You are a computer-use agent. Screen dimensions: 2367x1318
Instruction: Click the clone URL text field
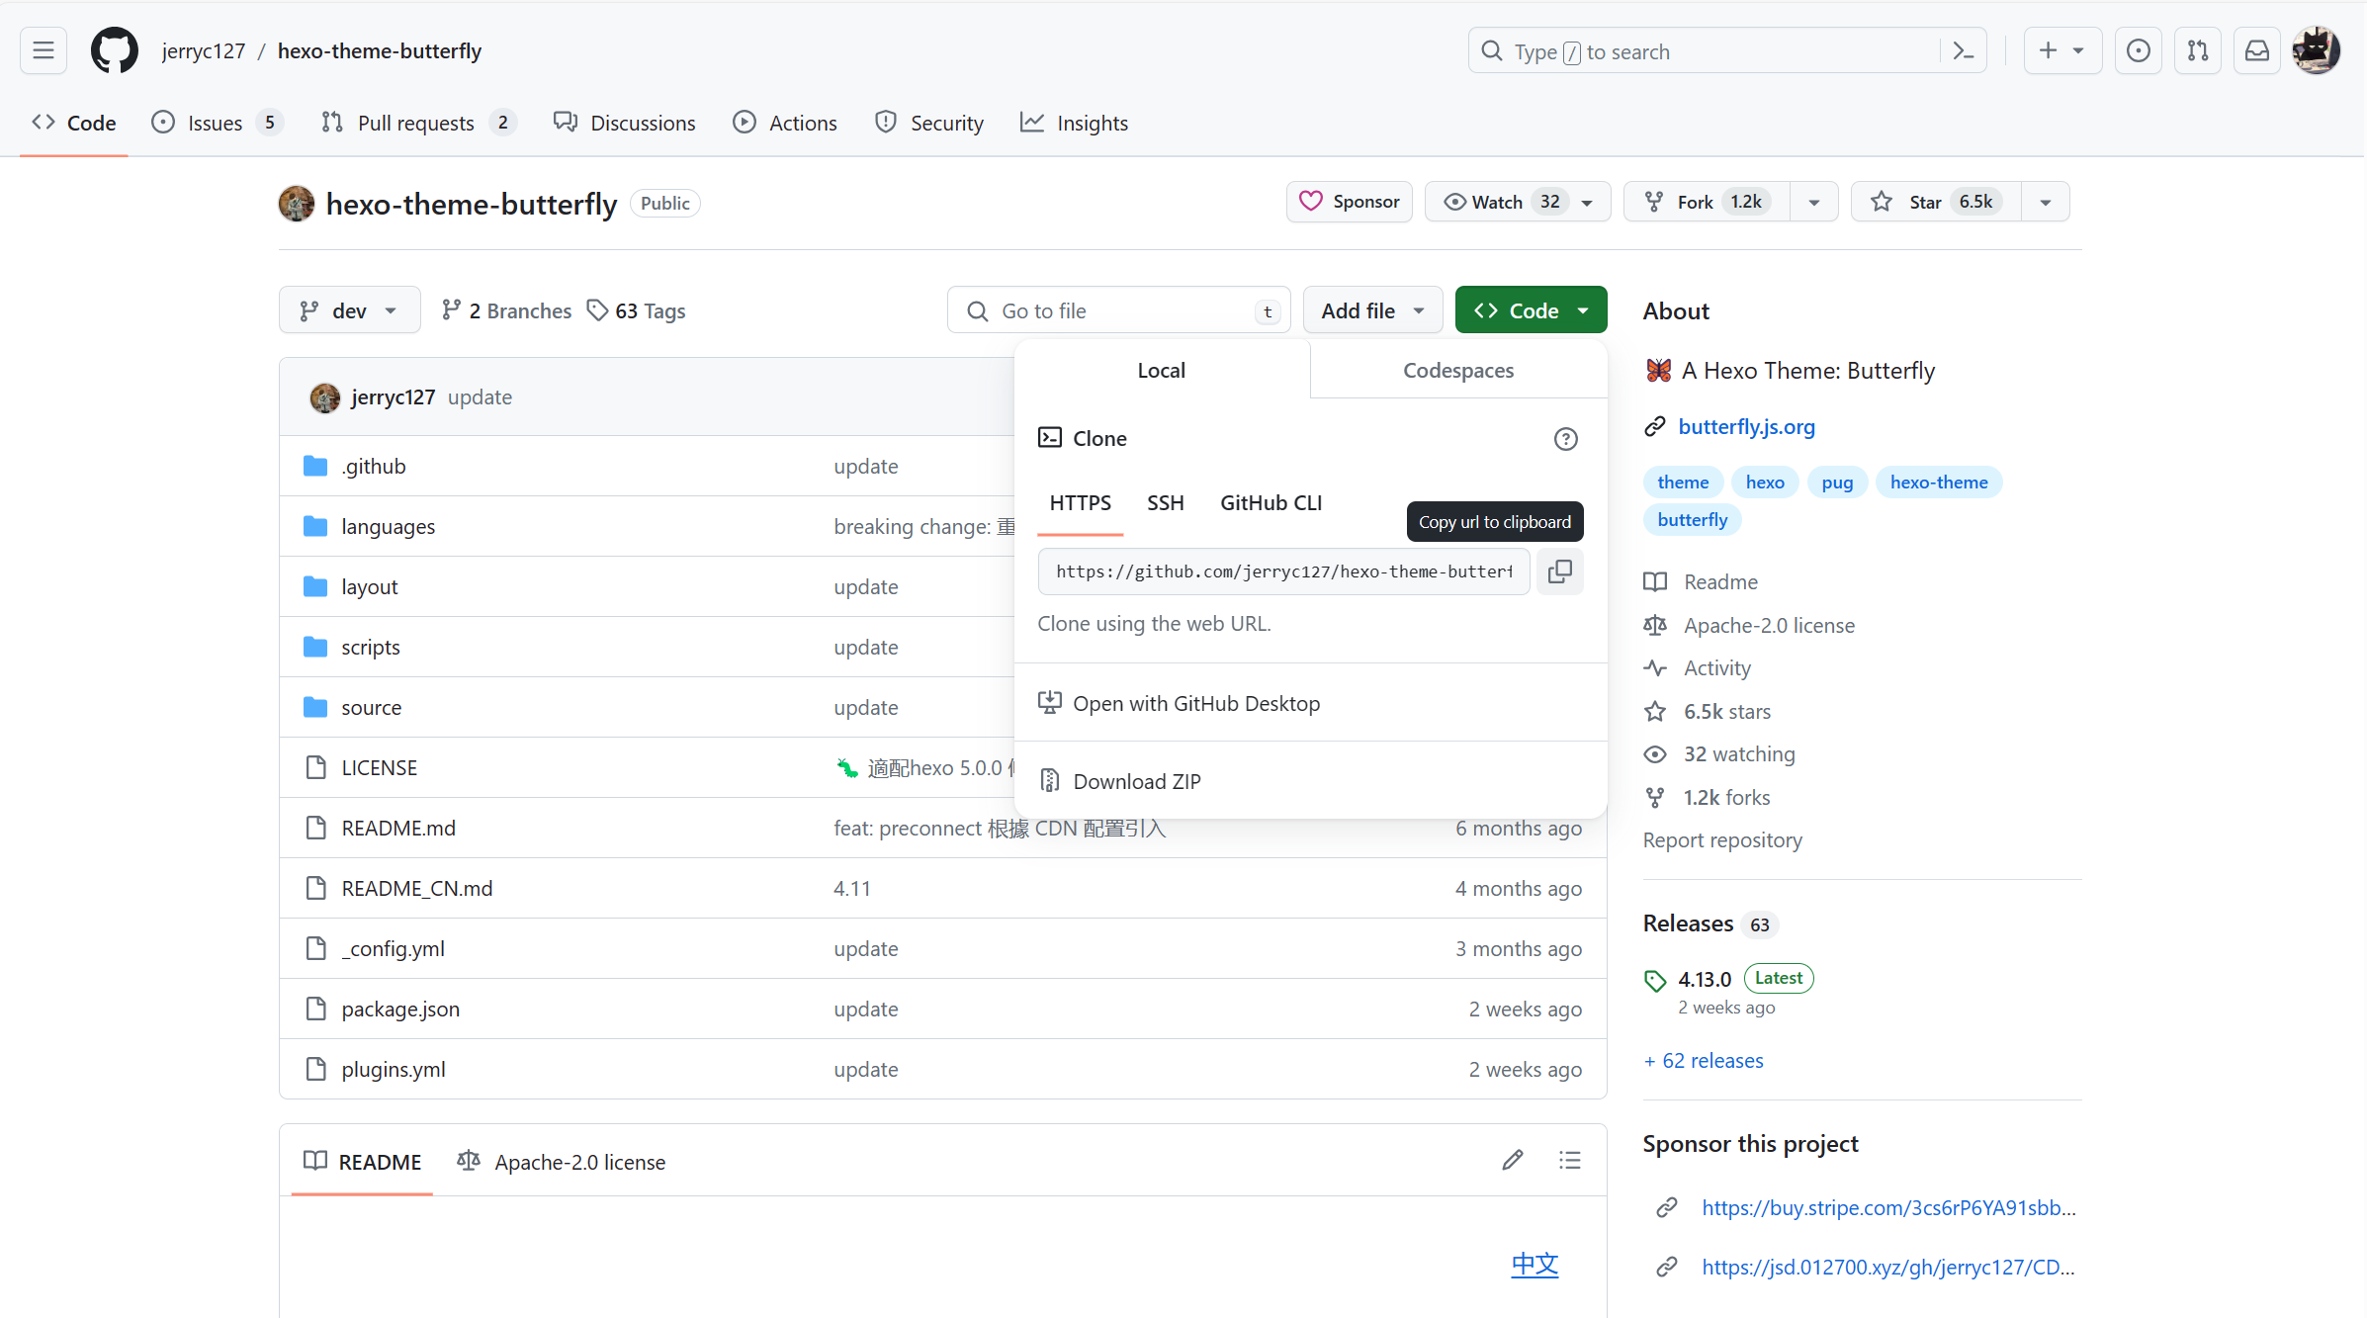(1283, 571)
